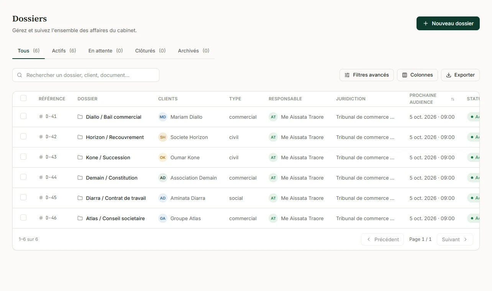Click folder icon of Demain / Constitution
Image resolution: width=492 pixels, height=291 pixels.
80,178
